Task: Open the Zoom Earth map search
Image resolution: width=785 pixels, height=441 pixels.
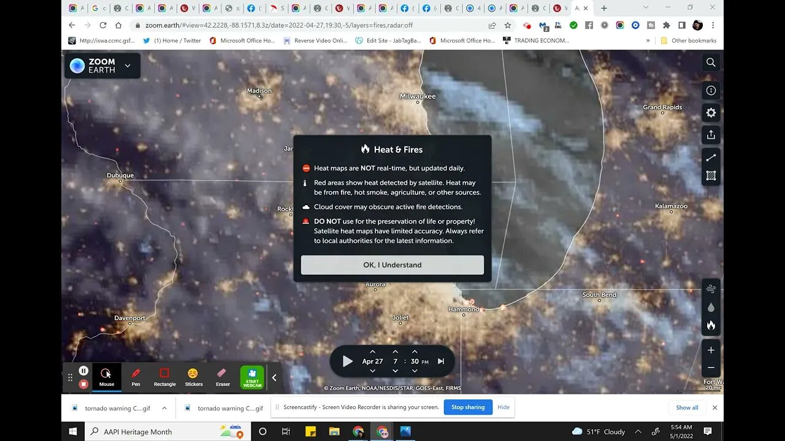Action: [711, 62]
